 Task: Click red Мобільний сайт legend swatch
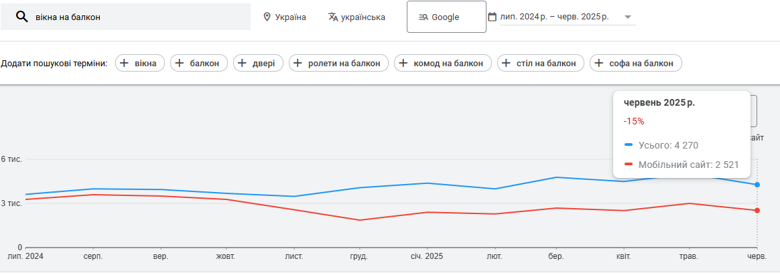pyautogui.click(x=629, y=165)
